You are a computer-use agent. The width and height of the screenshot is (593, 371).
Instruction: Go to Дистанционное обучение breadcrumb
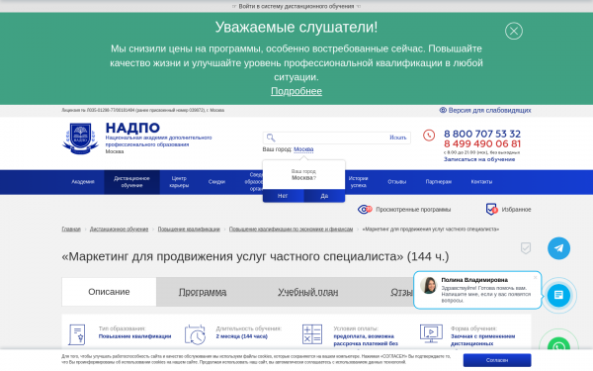tap(119, 230)
